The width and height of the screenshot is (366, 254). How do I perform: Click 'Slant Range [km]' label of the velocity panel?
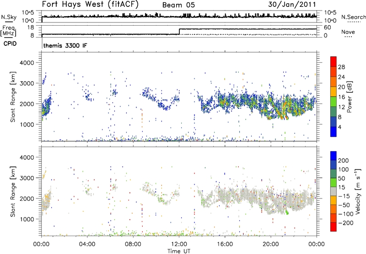(x=13, y=191)
